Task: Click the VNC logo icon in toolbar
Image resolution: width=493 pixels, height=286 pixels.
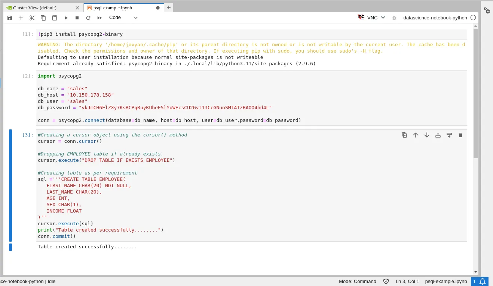Action: coord(361,18)
